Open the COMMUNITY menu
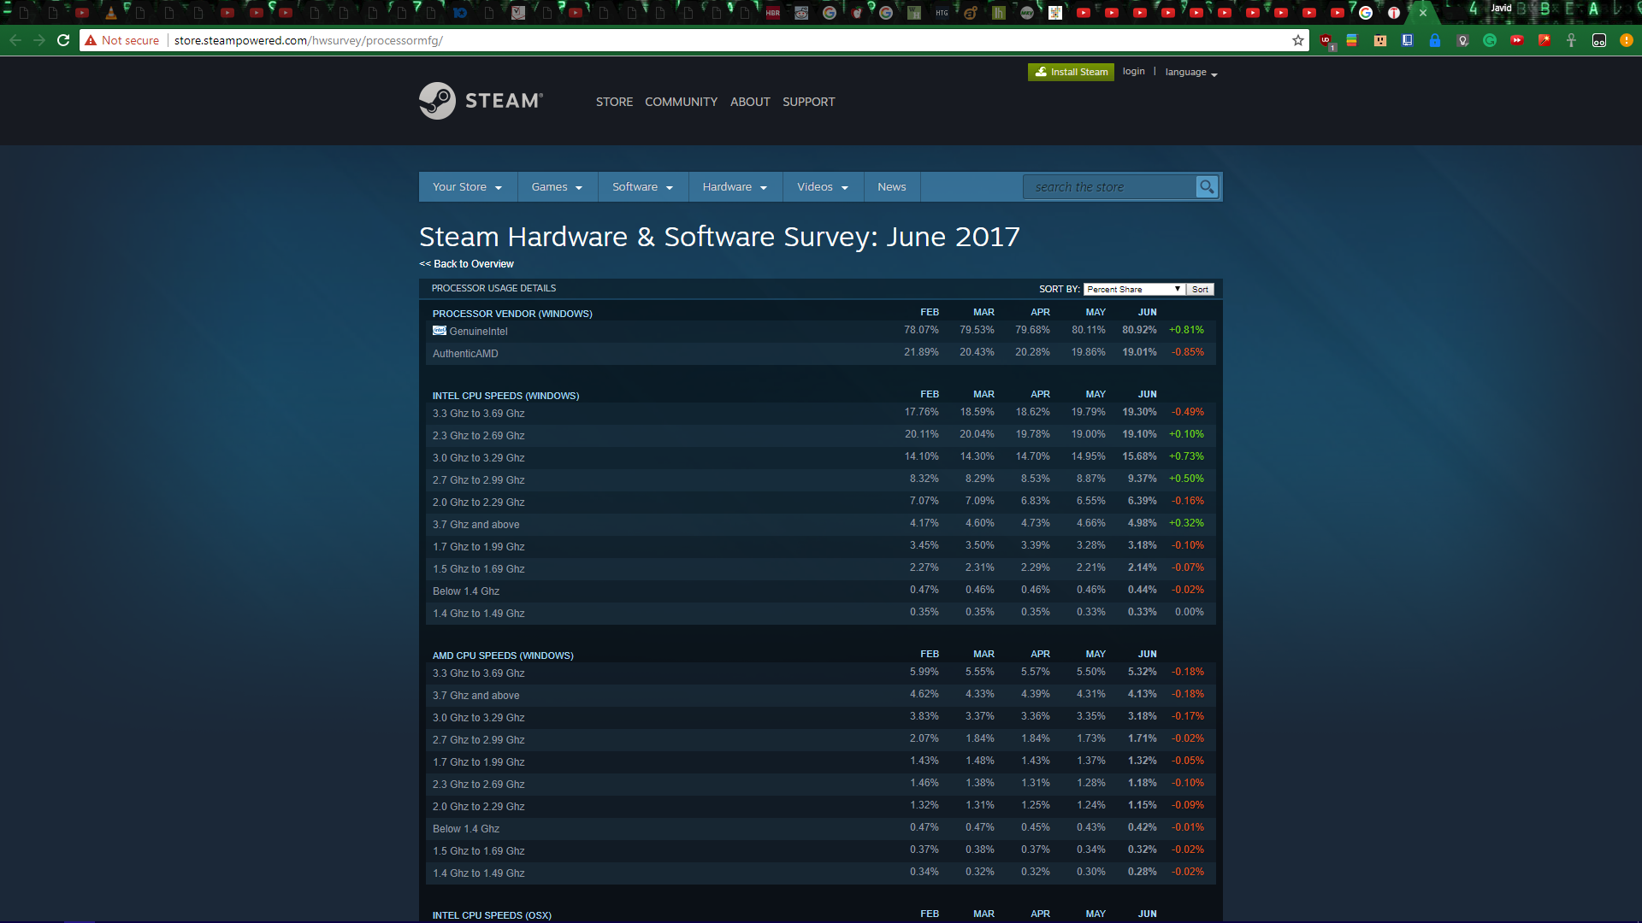The width and height of the screenshot is (1642, 923). tap(681, 102)
